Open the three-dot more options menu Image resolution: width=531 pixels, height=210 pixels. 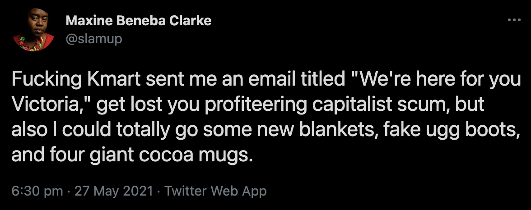514,20
